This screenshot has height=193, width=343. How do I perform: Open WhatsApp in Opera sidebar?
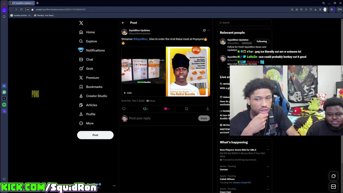tap(4, 92)
